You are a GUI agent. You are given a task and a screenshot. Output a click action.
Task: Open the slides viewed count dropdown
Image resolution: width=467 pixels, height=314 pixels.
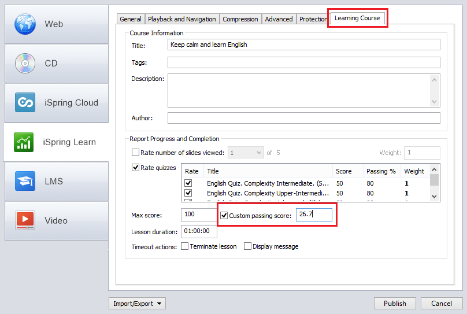click(x=246, y=153)
